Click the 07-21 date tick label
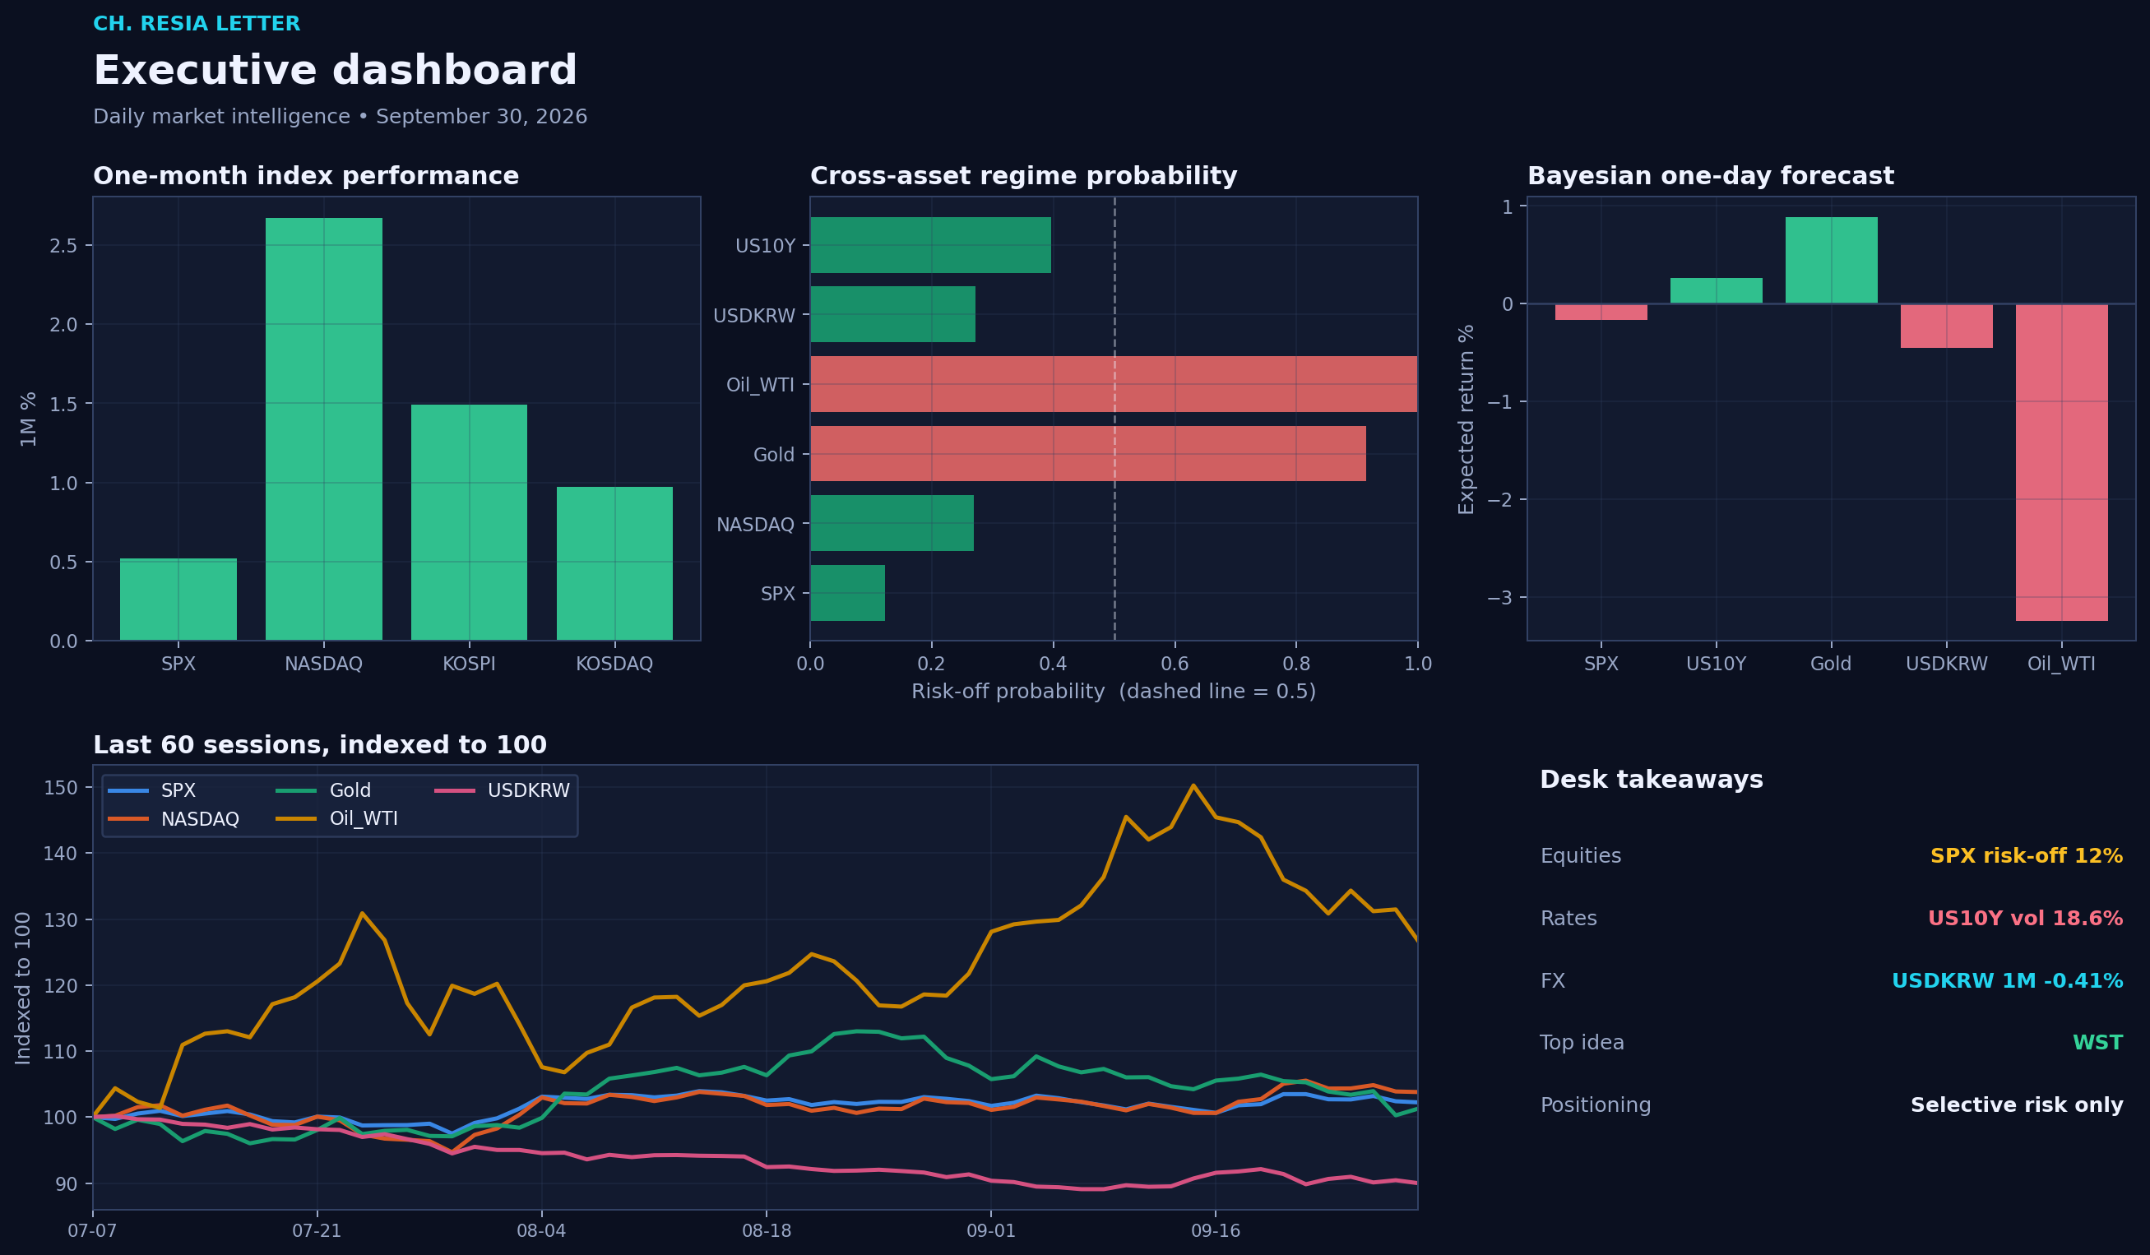Screen dimensions: 2150x1255 coord(317,1231)
